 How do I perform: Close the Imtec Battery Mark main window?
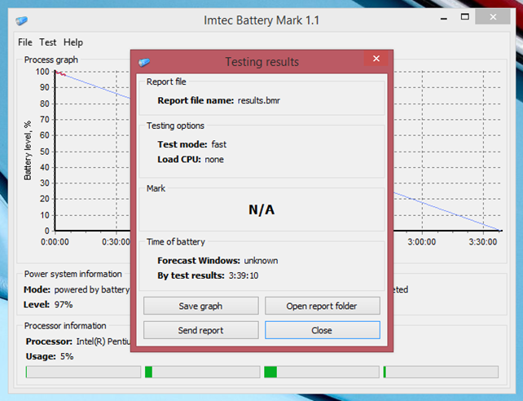(x=493, y=17)
